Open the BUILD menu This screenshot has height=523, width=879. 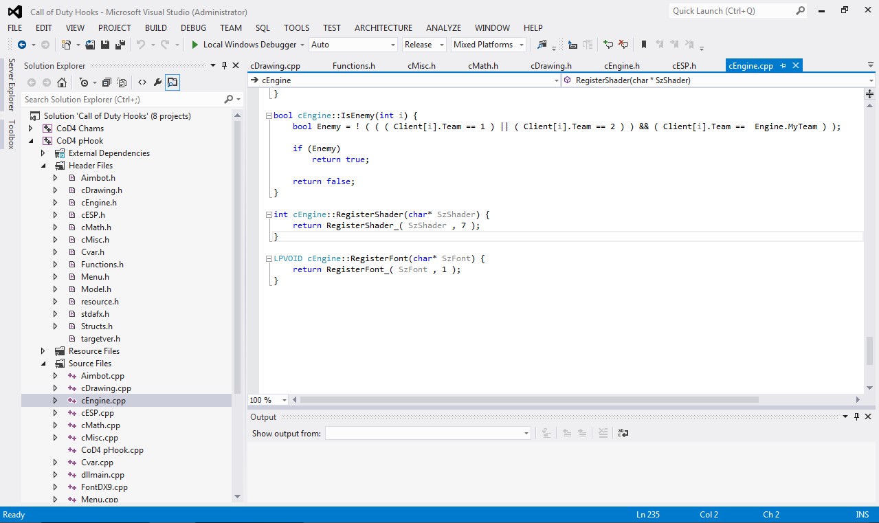pyautogui.click(x=156, y=28)
